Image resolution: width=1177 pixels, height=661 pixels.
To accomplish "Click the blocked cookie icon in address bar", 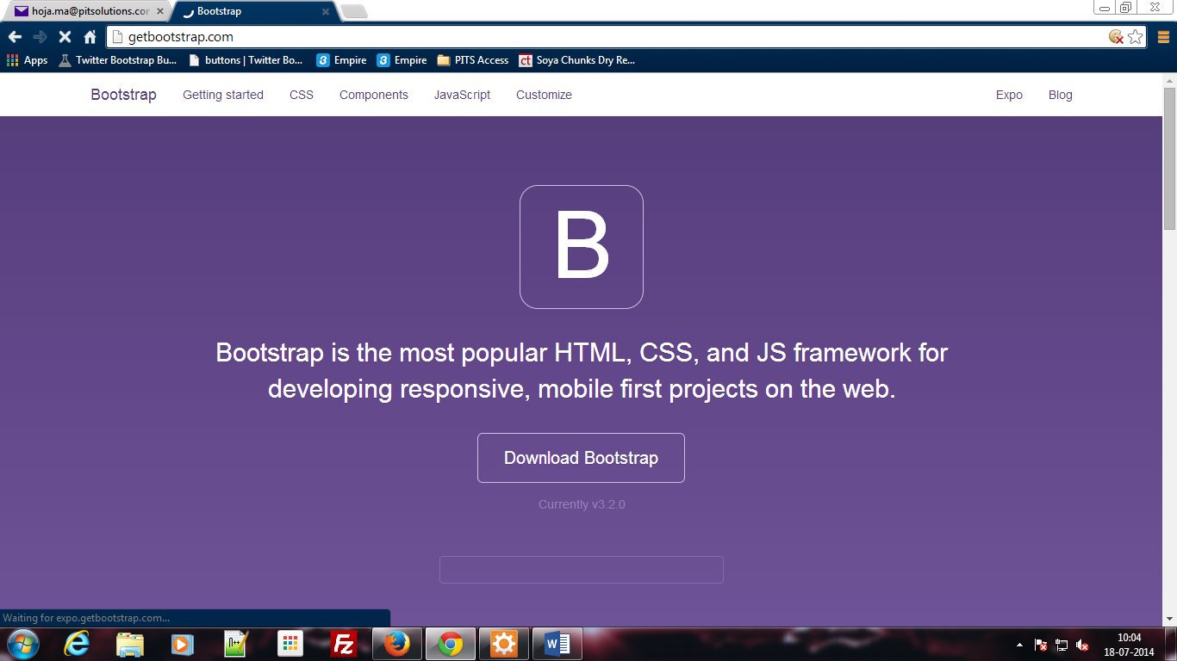I will tap(1116, 37).
